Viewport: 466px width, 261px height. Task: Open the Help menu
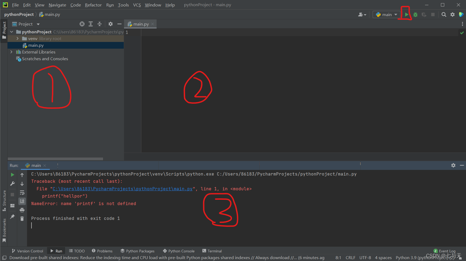[x=170, y=5]
